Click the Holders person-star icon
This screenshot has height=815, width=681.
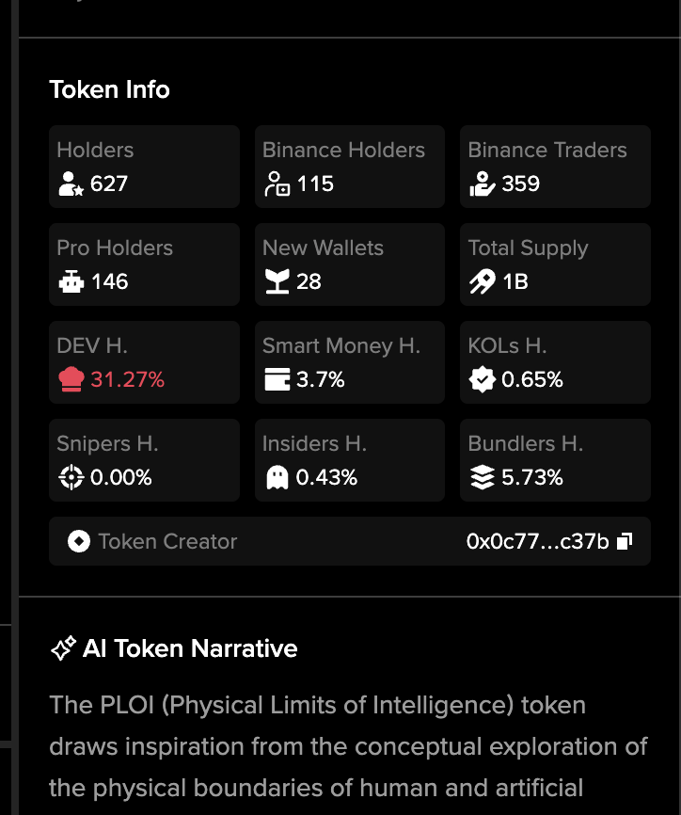pyautogui.click(x=71, y=184)
